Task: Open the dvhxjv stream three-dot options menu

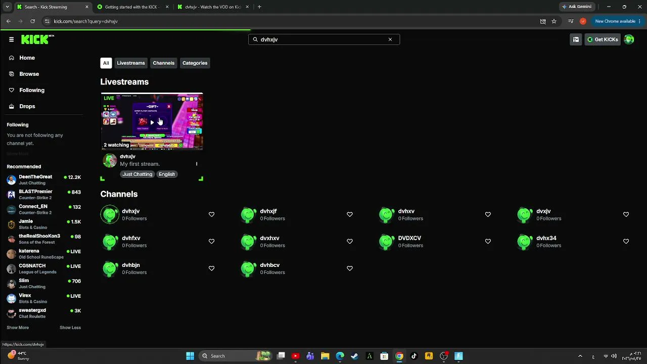Action: click(197, 164)
